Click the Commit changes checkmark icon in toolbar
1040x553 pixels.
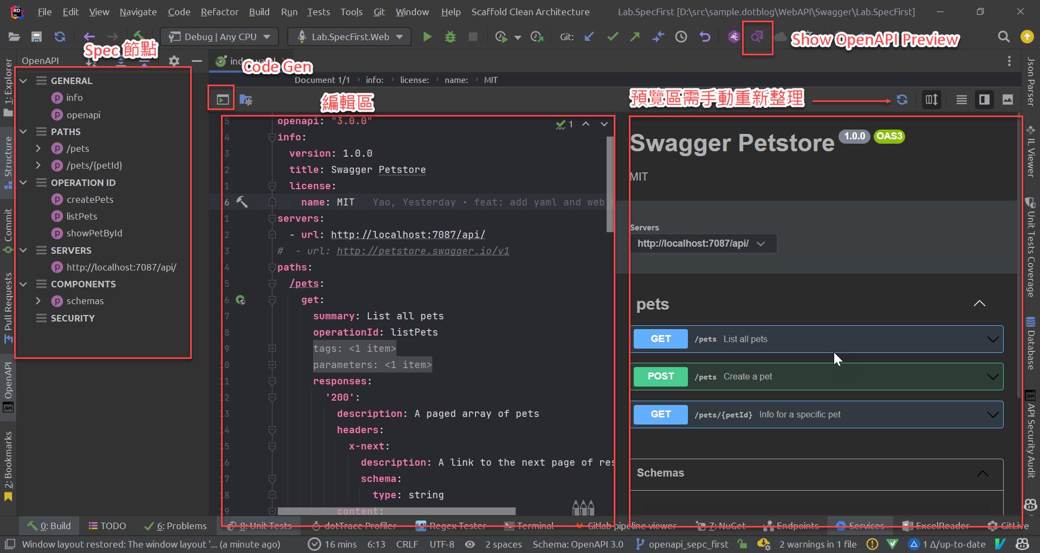(613, 37)
